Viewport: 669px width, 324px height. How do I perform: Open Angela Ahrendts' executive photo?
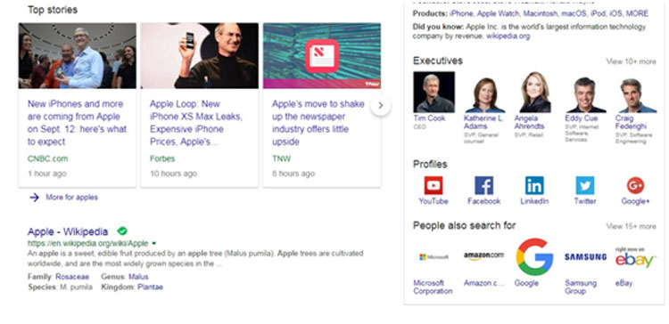[x=534, y=92]
